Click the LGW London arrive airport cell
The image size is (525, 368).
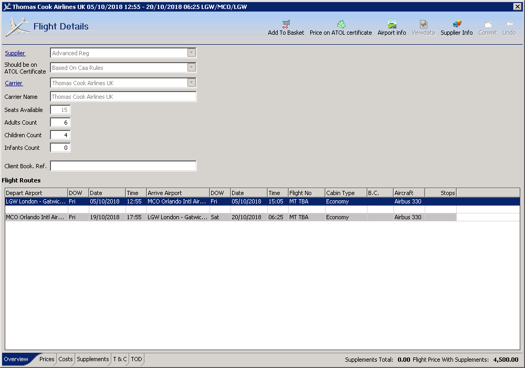[x=177, y=217]
